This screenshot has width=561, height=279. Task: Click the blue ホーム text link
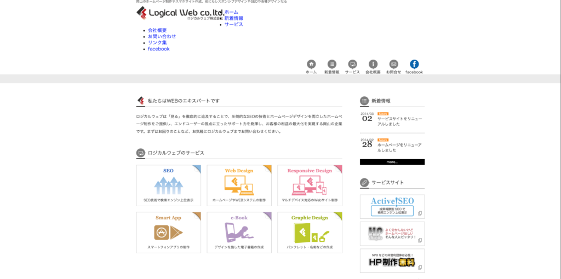231,12
